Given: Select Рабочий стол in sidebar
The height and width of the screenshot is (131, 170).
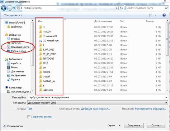Looking at the screenshot, I should pos(16,51).
